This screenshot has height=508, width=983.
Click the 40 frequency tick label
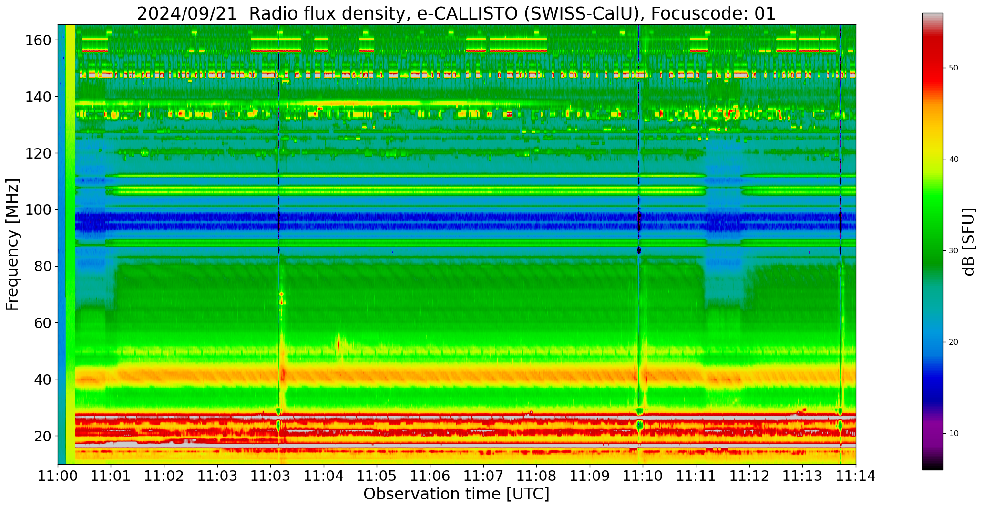point(43,379)
